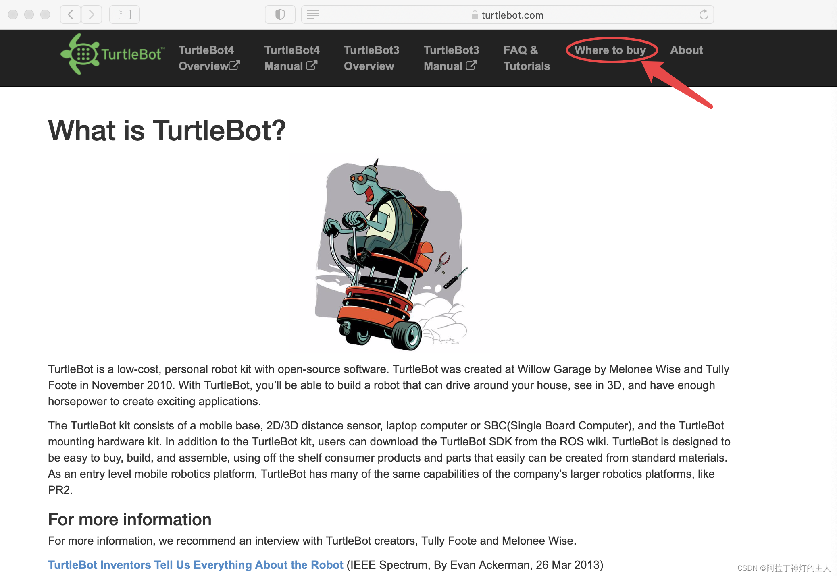This screenshot has width=837, height=576.
Task: Click the gray fullscreen window dot
Action: coord(45,15)
